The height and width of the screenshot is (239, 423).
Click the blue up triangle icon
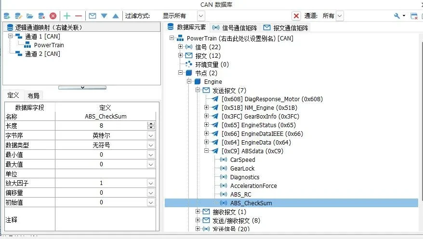coord(115,16)
